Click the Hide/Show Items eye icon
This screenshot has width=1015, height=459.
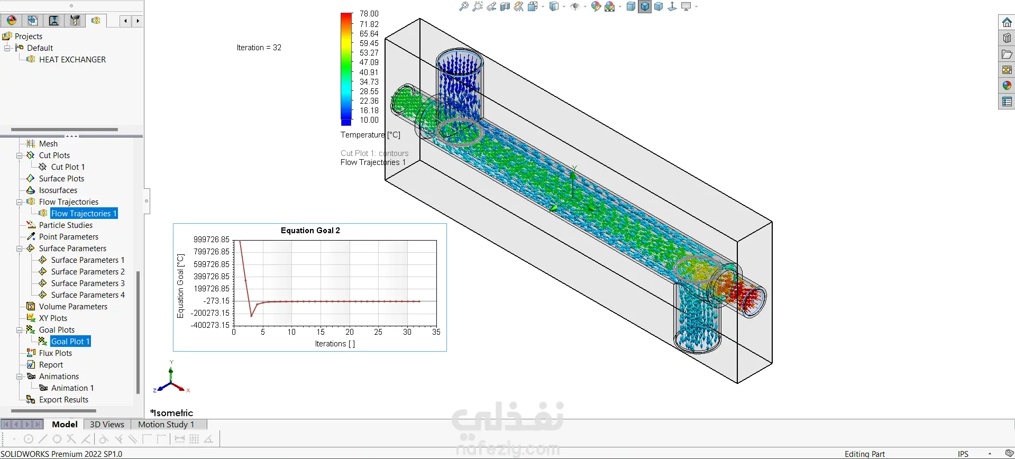pos(575,6)
